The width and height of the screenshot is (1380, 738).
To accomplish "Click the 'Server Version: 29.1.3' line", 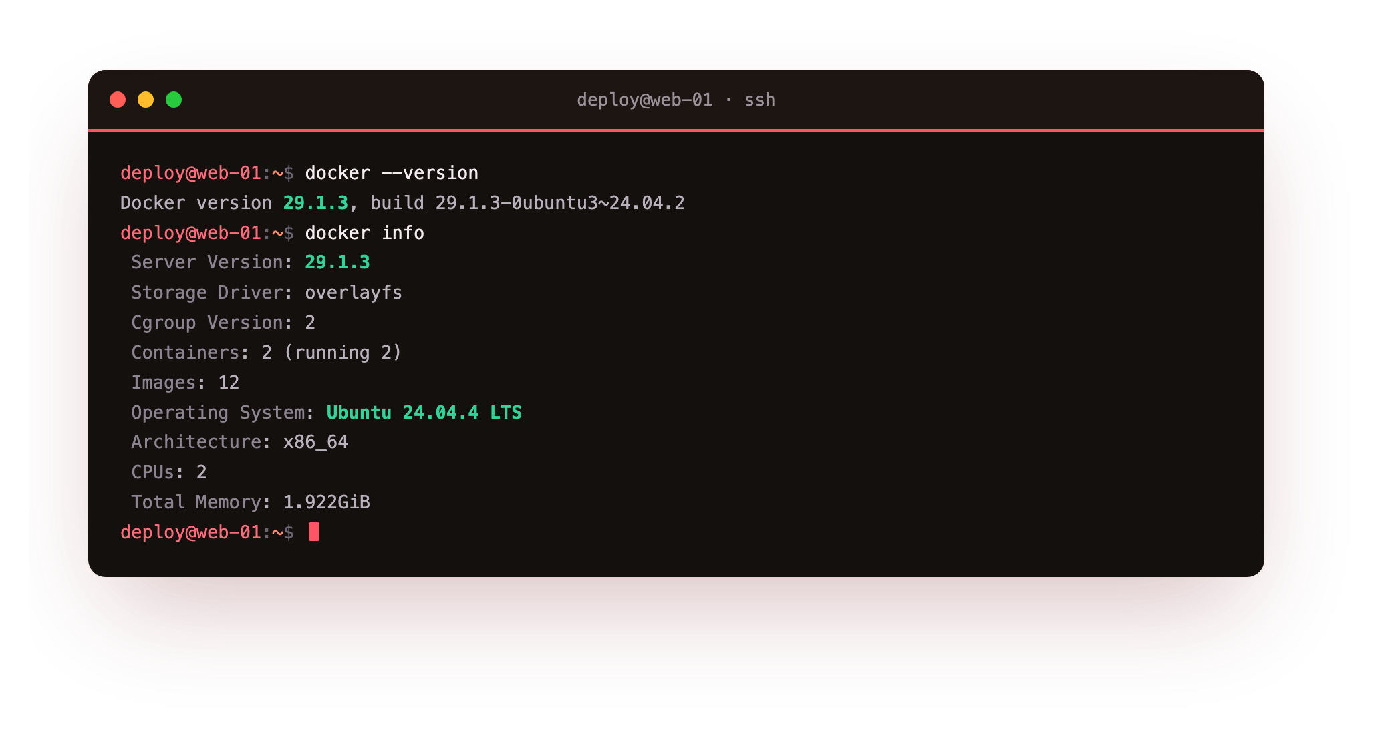I will click(250, 262).
